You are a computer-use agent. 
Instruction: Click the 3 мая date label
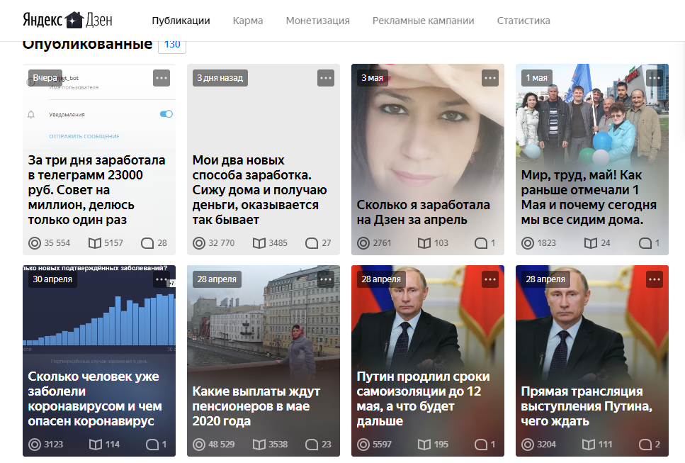372,78
